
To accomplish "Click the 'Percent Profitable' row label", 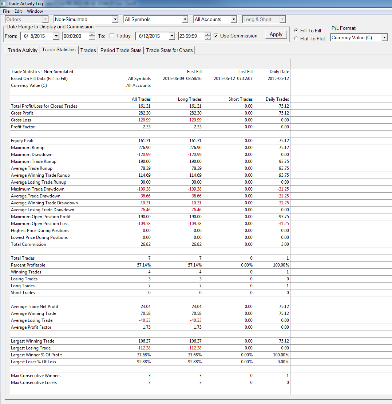I will 28,265.
